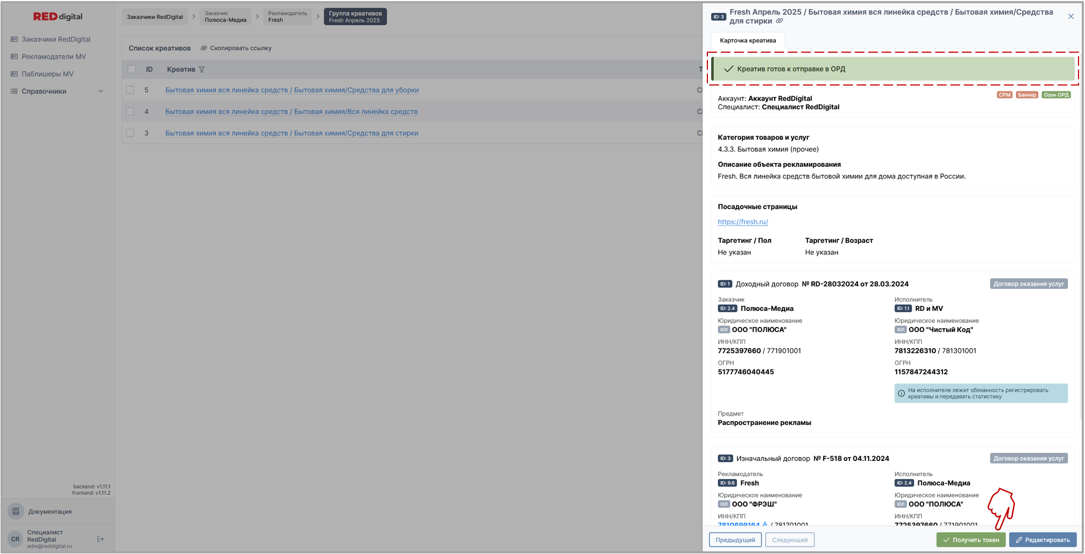This screenshot has height=554, width=1085.
Task: Open the Заказчик Полюса-Медиа breadcrumb
Action: point(225,17)
